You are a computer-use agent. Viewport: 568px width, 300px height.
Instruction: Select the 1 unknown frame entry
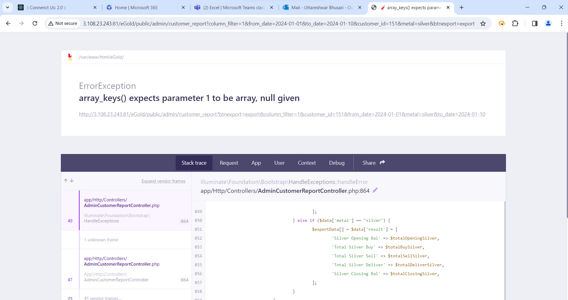point(126,240)
